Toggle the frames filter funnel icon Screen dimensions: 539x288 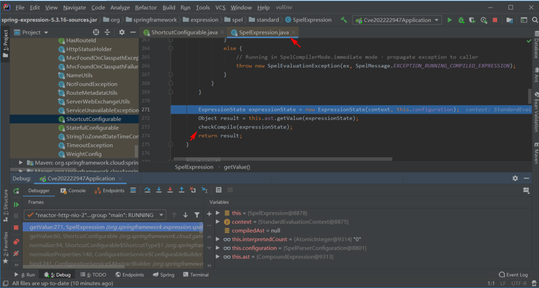(197, 215)
